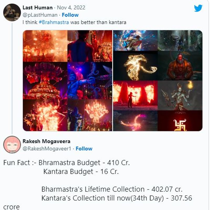Click the Last Human display name
The height and width of the screenshot is (210, 210).
(x=38, y=8)
